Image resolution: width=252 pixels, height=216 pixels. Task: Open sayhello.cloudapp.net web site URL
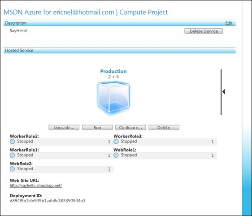coord(36,186)
